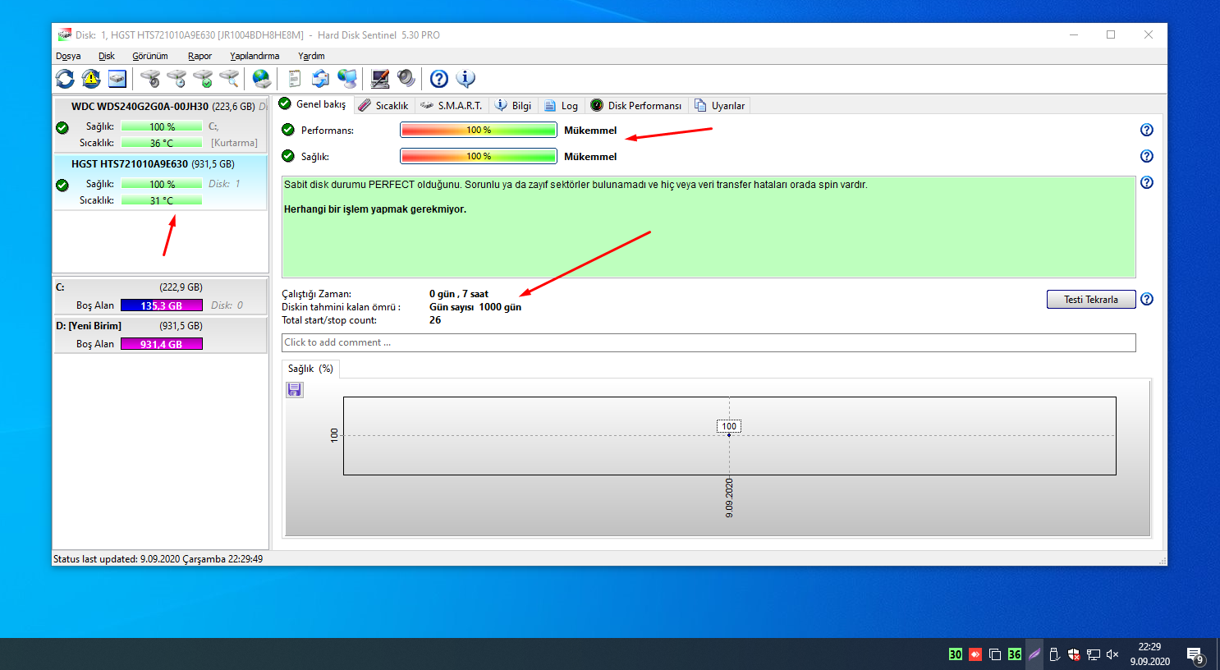Image resolution: width=1220 pixels, height=670 pixels.
Task: Open the Disk menu
Action: tap(107, 56)
